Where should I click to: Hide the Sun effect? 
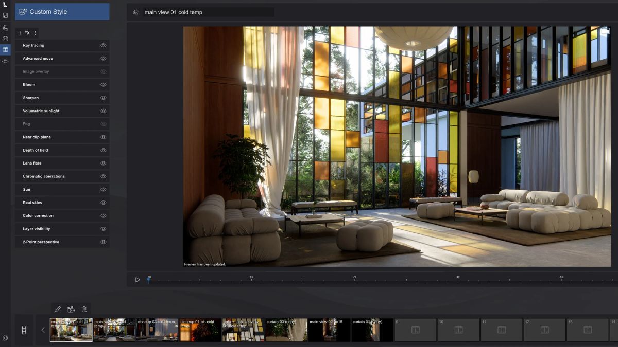click(x=103, y=190)
